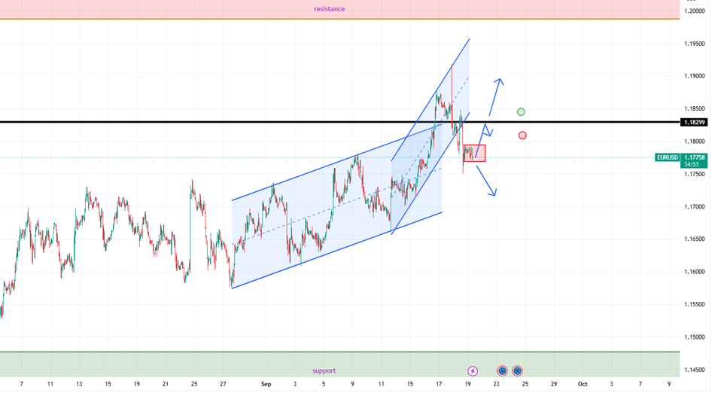Viewport: 715px width, 393px height.
Task: Click the '5' date on the time axis
Action: tap(324, 384)
